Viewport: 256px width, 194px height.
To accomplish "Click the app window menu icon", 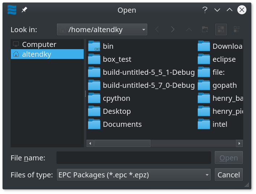I will 12,10.
